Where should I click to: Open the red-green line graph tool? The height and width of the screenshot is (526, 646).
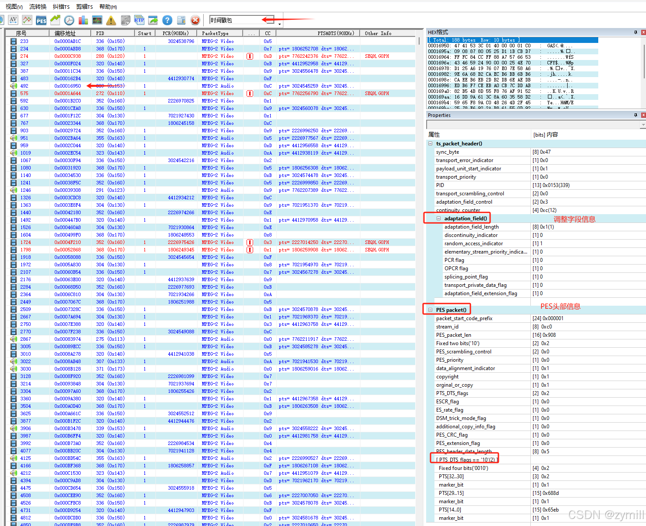(x=27, y=20)
